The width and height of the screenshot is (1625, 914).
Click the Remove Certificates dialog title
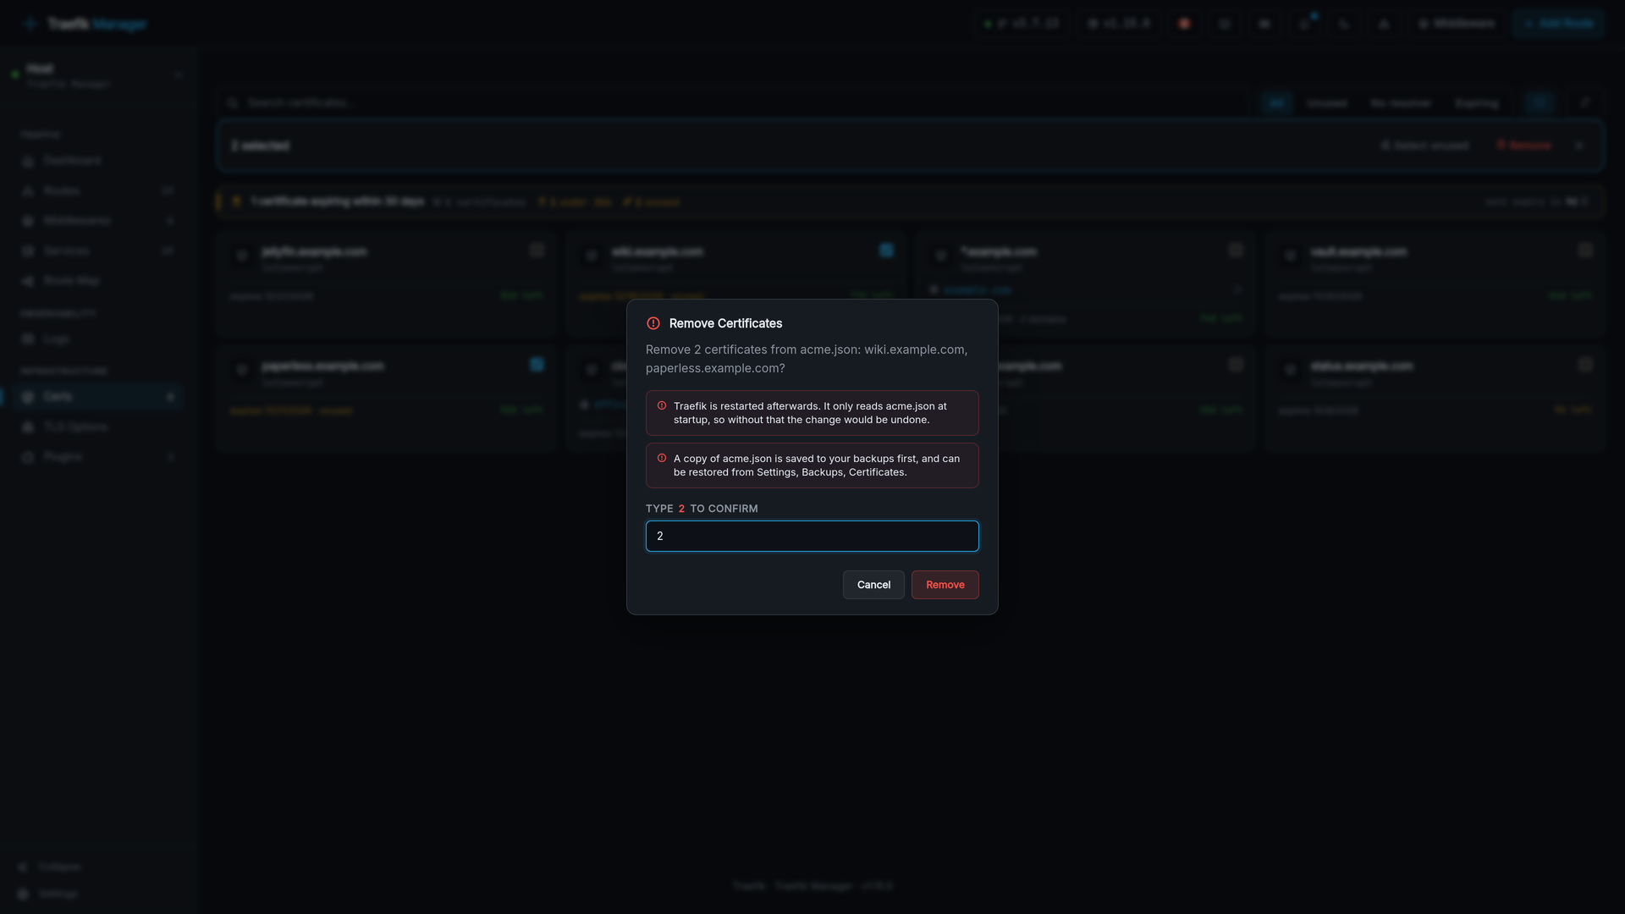point(725,323)
